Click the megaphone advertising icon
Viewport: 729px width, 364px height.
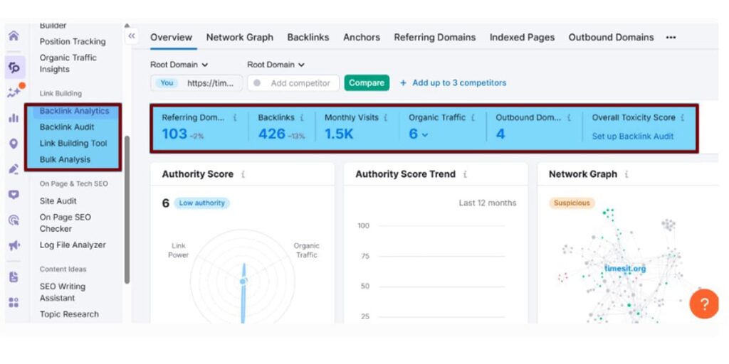coord(14,245)
